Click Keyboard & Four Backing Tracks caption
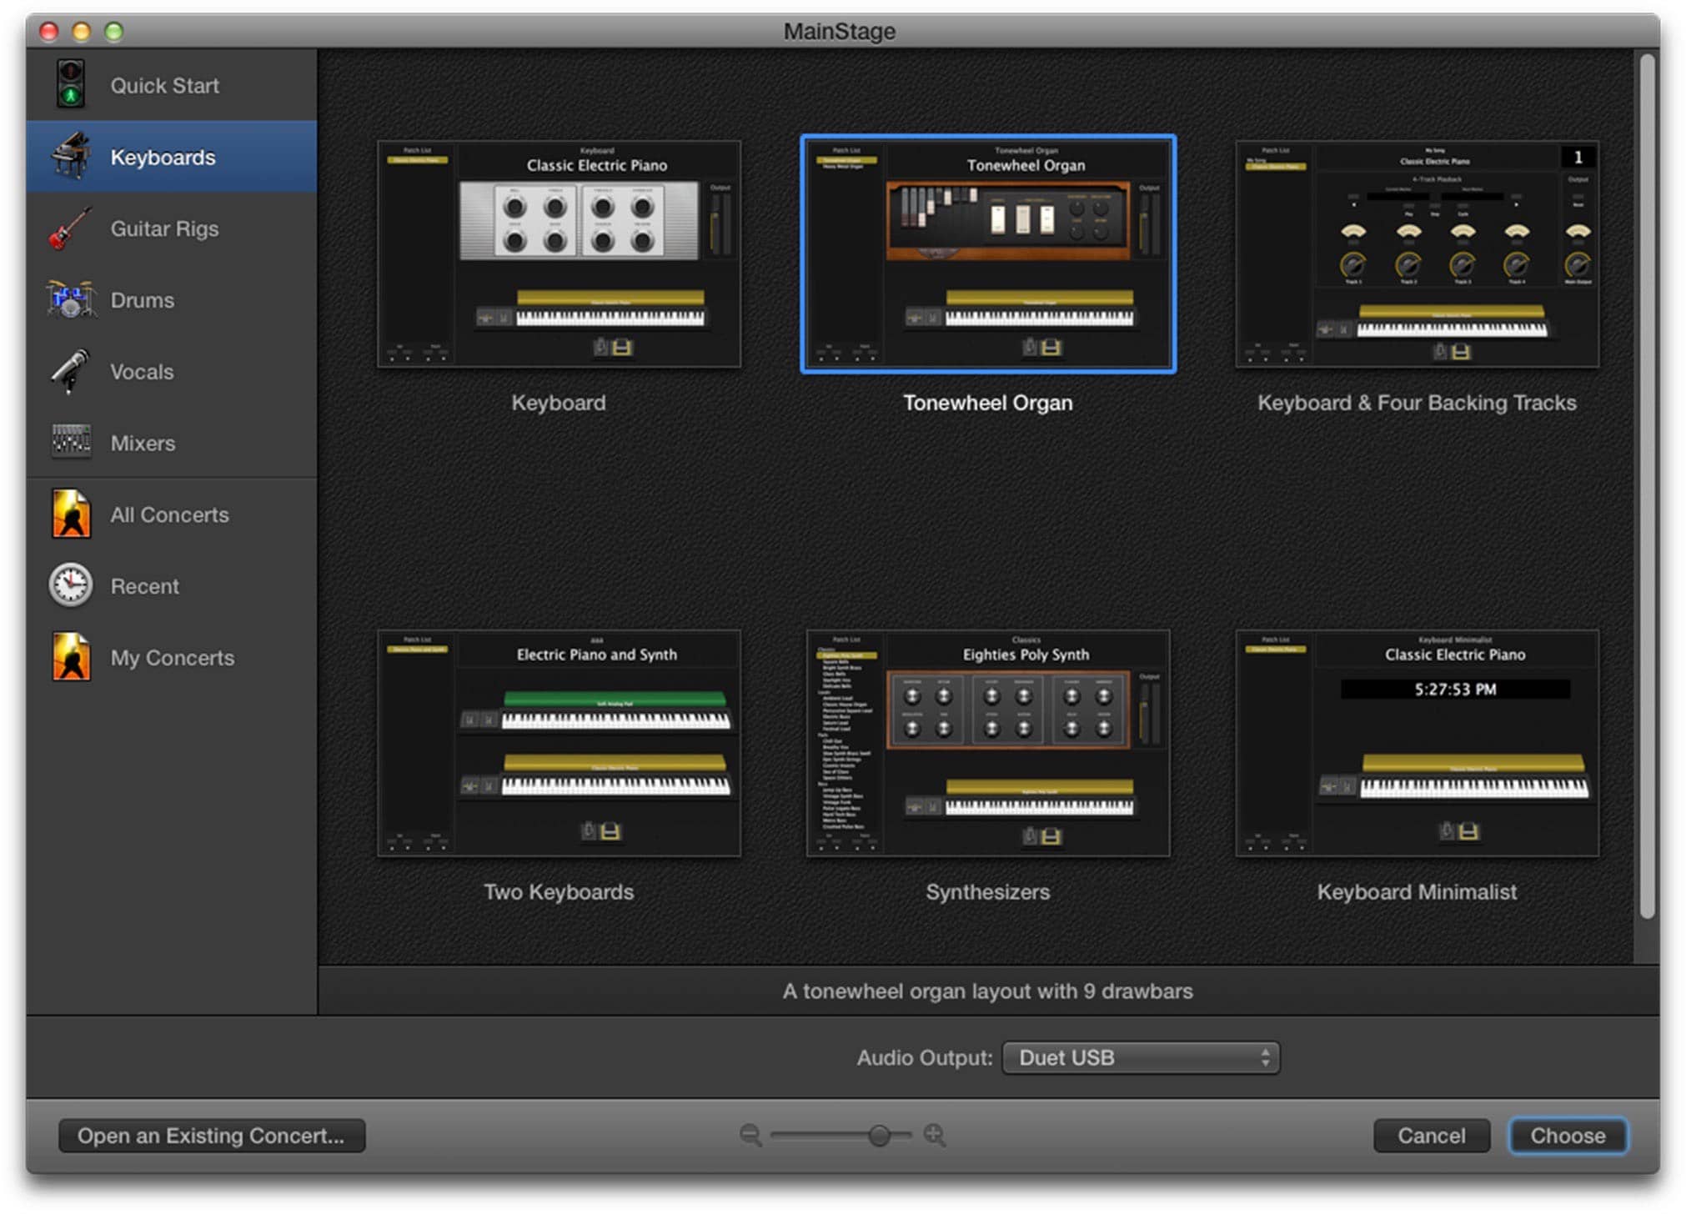Screen dimensions: 1686x1214 (x=1417, y=403)
